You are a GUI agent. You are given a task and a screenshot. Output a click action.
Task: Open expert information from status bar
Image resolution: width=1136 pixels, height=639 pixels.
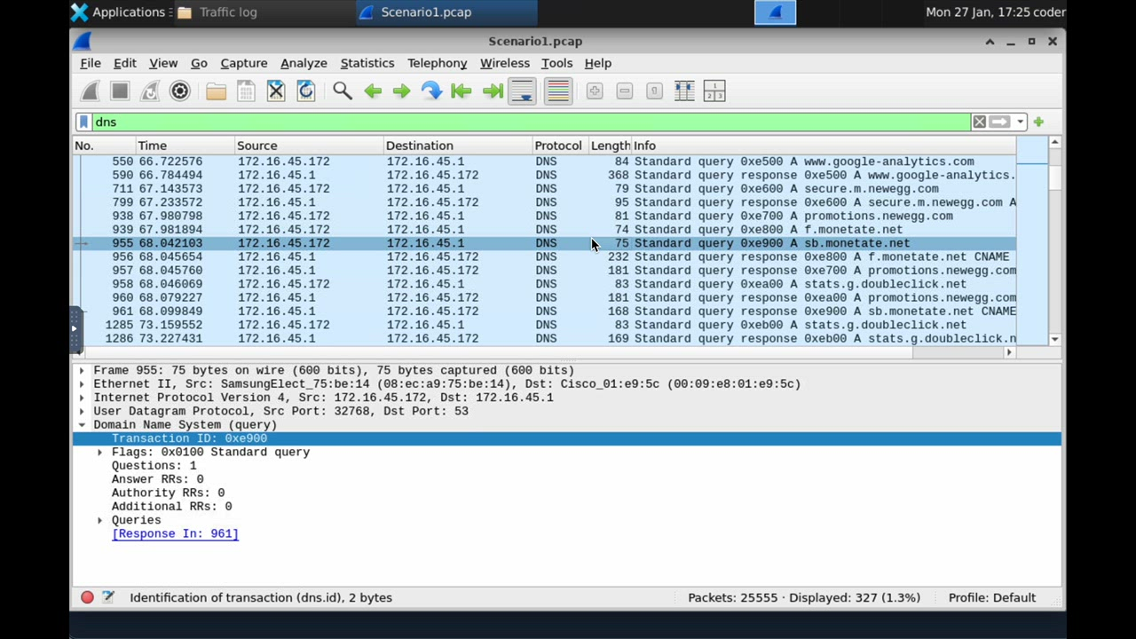pos(87,597)
